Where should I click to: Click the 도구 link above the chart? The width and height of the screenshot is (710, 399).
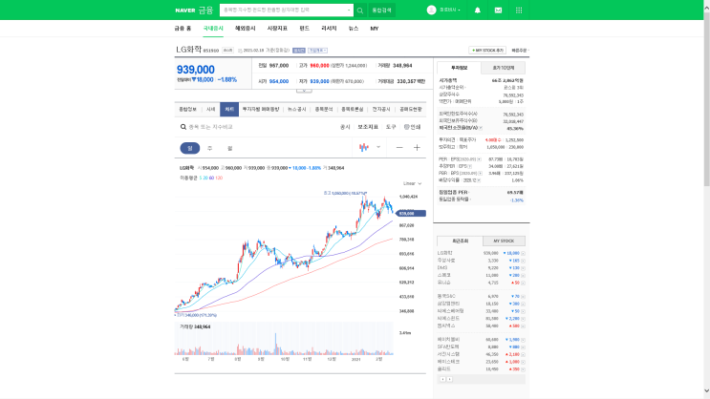click(391, 127)
